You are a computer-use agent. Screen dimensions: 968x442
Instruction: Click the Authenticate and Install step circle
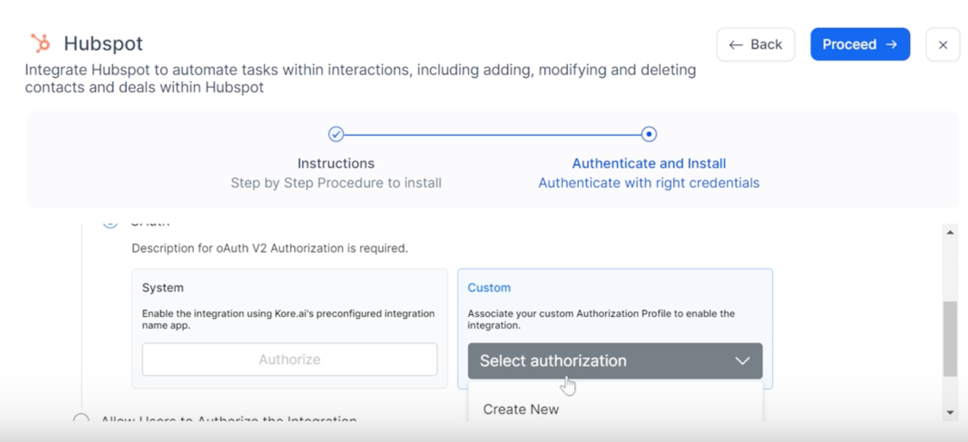[x=649, y=134]
